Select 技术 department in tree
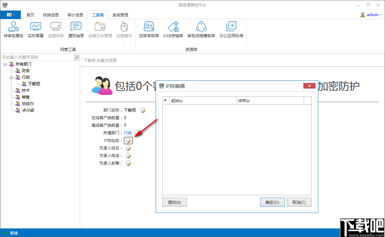Screen dimensions: 385x237 pos(26,91)
